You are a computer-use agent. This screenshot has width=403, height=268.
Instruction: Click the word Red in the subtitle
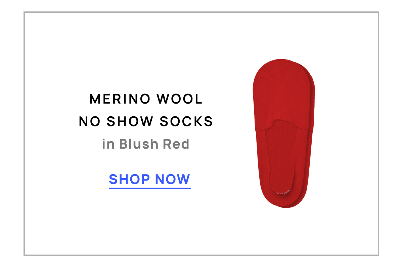coord(176,144)
